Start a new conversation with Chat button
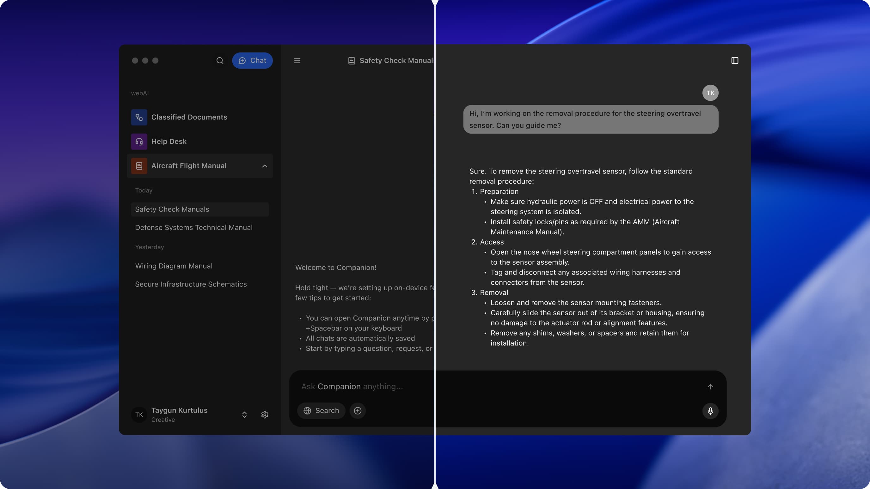 (x=252, y=60)
